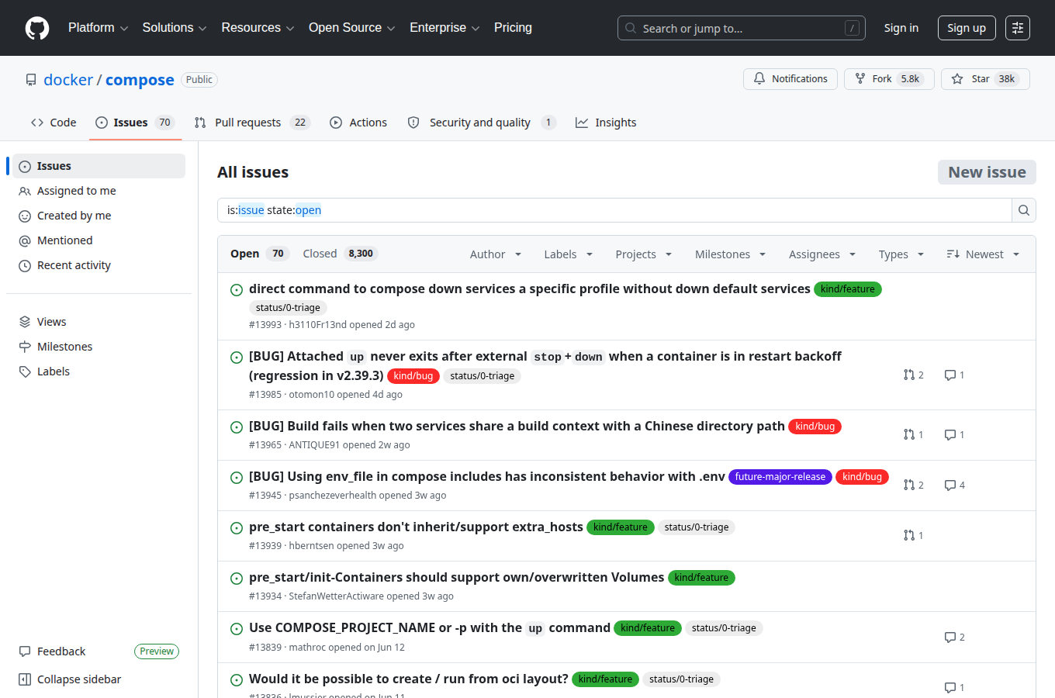Screen dimensions: 1055x698
Task: Click the Sign up button
Action: click(967, 28)
